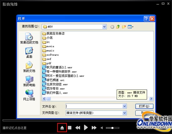Click the rewind button
The height and width of the screenshot is (134, 172).
78,128
